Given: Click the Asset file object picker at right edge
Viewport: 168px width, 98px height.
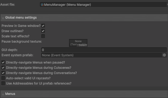Looking at the screenshot, I should (x=167, y=4).
